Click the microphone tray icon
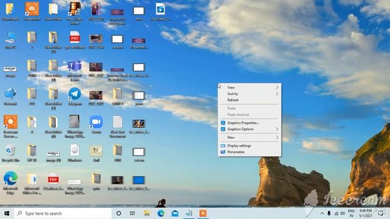 (x=329, y=214)
